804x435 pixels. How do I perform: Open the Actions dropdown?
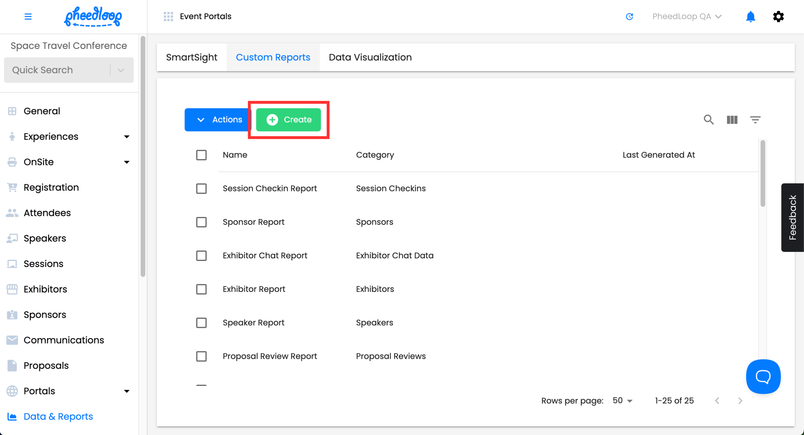pyautogui.click(x=218, y=120)
